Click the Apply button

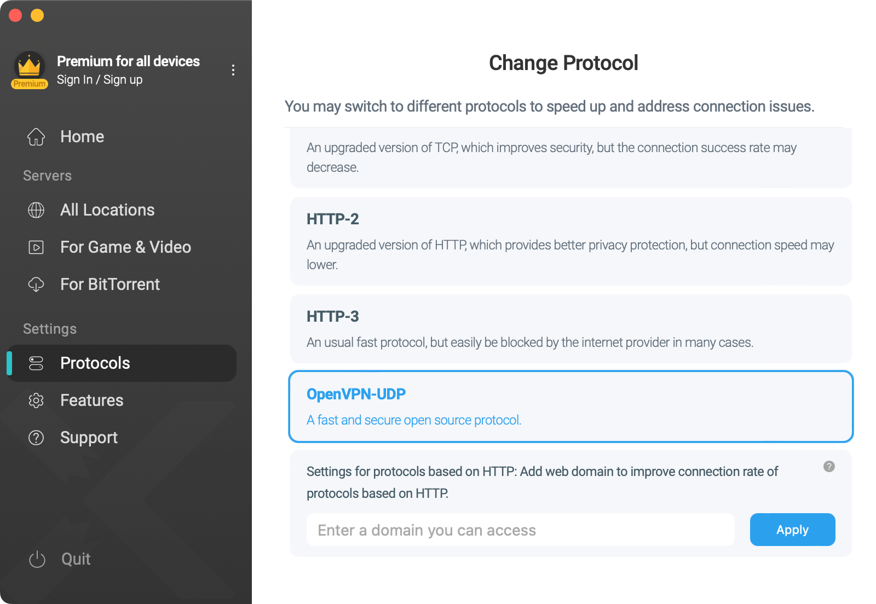point(792,530)
